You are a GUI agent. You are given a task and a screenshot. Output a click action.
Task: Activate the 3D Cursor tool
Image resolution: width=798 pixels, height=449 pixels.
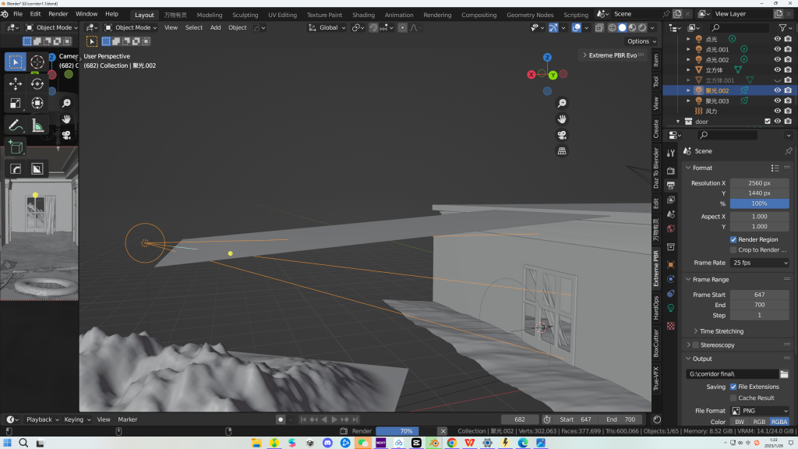coord(37,62)
